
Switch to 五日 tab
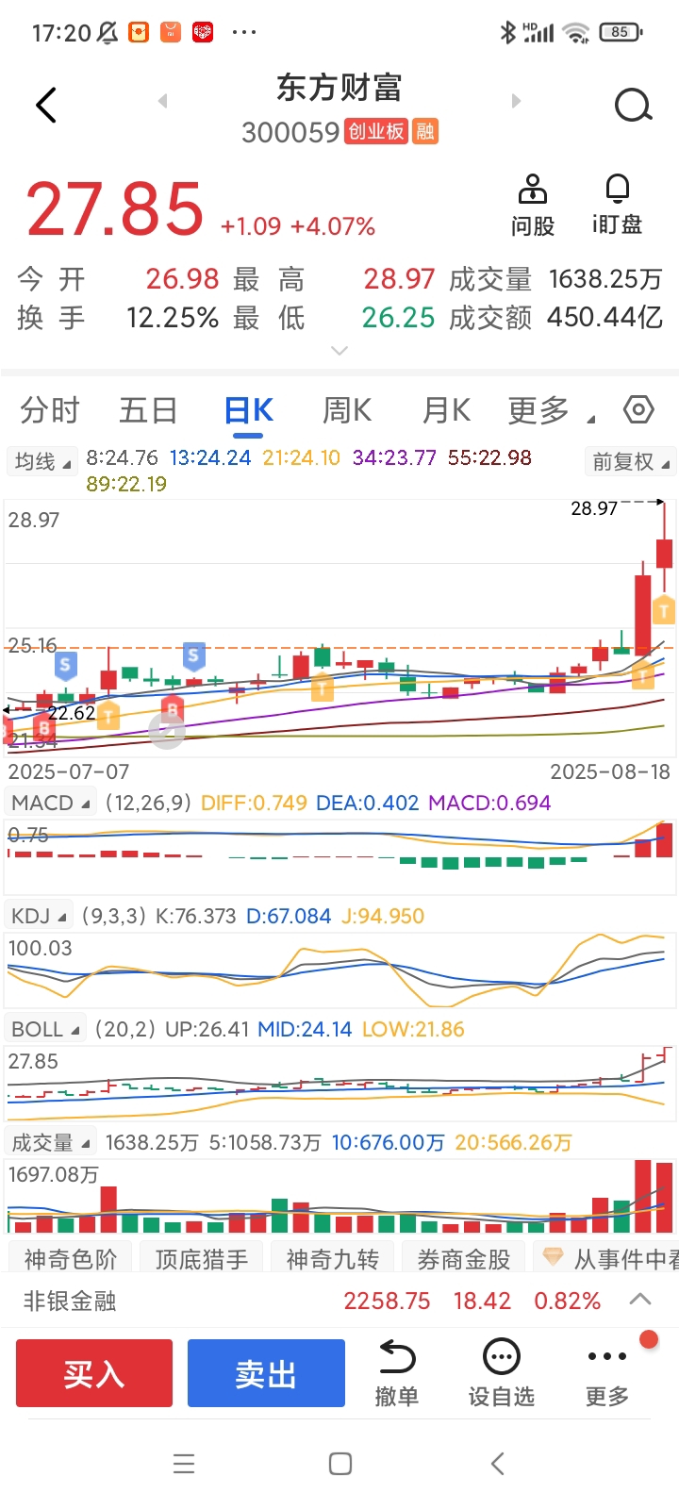[149, 410]
